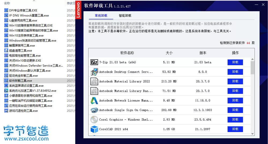Uninstall Autodesk Network License Manager
Viewport: 268px width, 144px height.
tap(235, 101)
